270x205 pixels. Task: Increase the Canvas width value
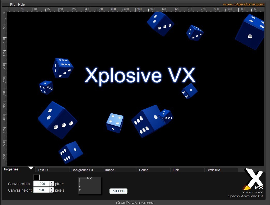pyautogui.click(x=51, y=182)
